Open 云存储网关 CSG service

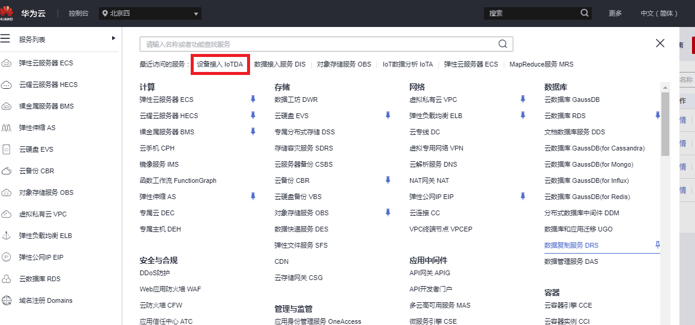(298, 278)
